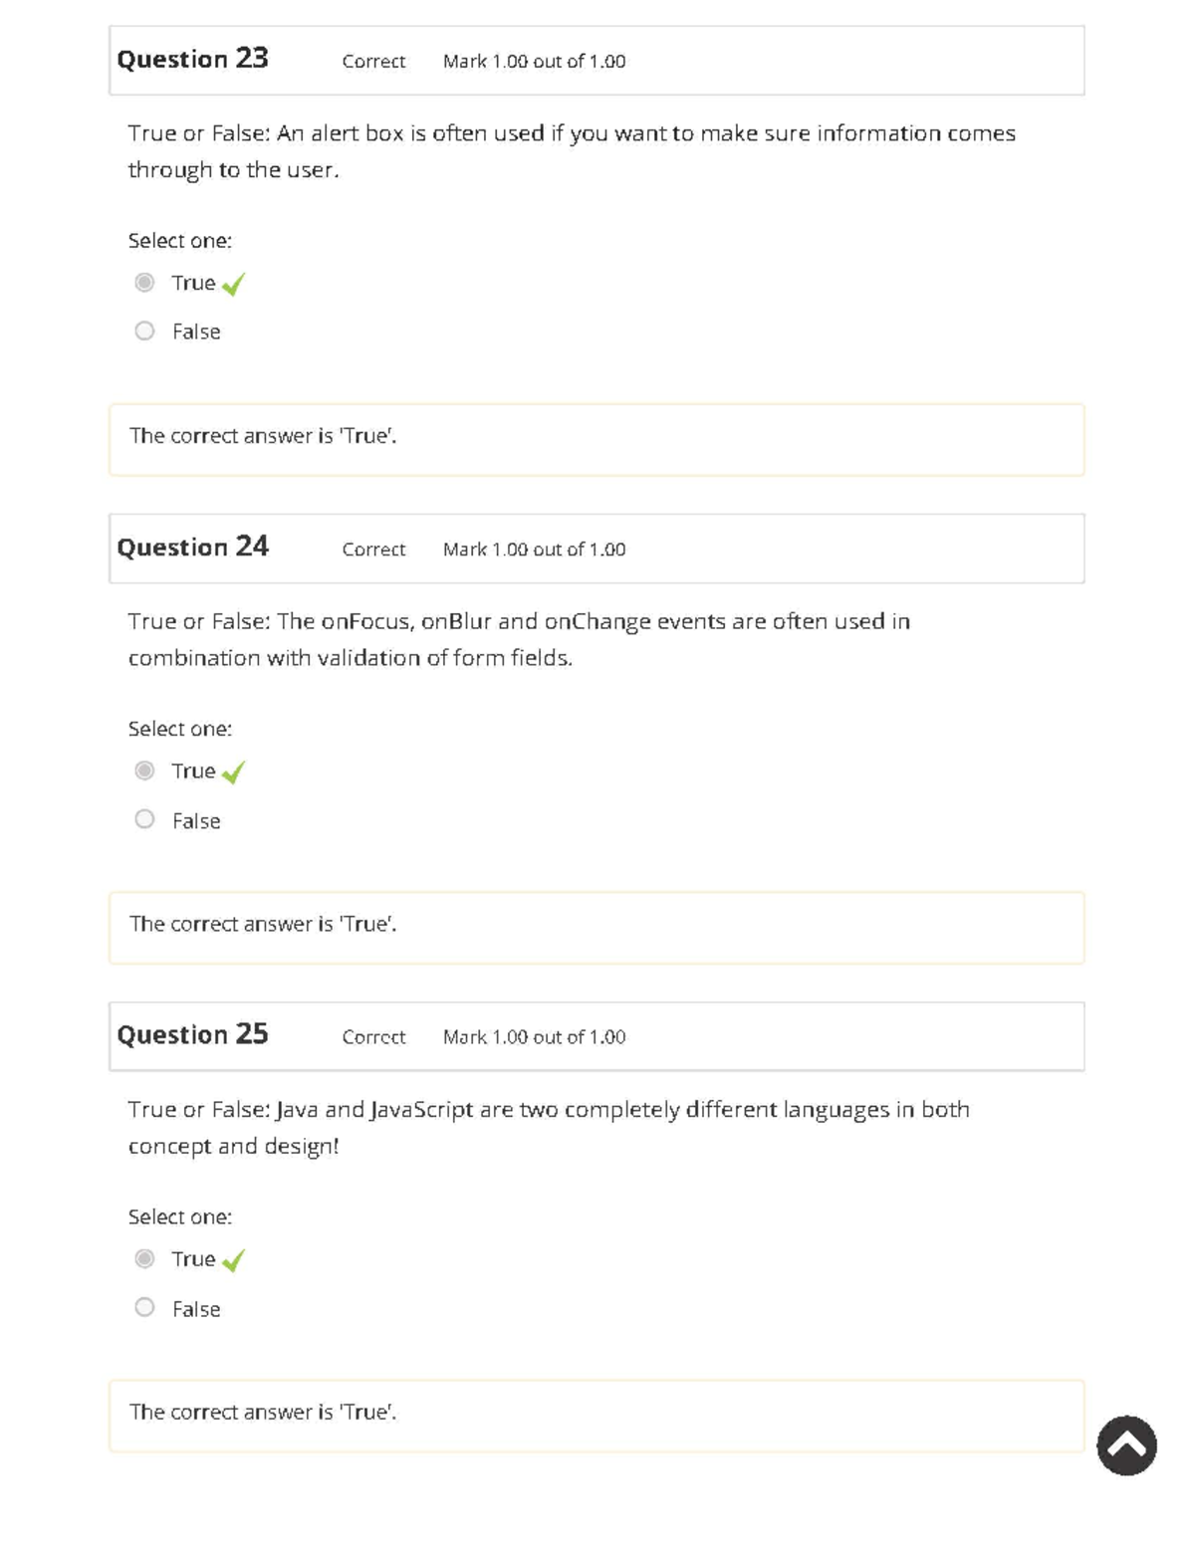Click the Correct status indicator for Question 25
This screenshot has height=1546, width=1195.
click(x=372, y=1036)
